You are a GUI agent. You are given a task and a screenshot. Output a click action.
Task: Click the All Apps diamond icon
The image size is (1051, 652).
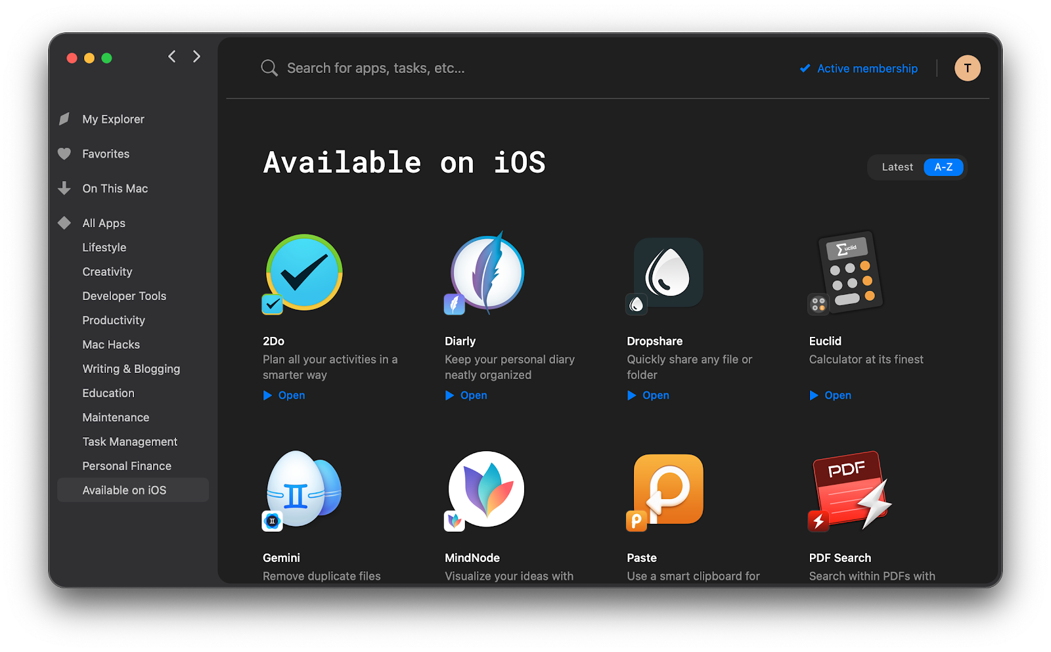click(x=64, y=223)
